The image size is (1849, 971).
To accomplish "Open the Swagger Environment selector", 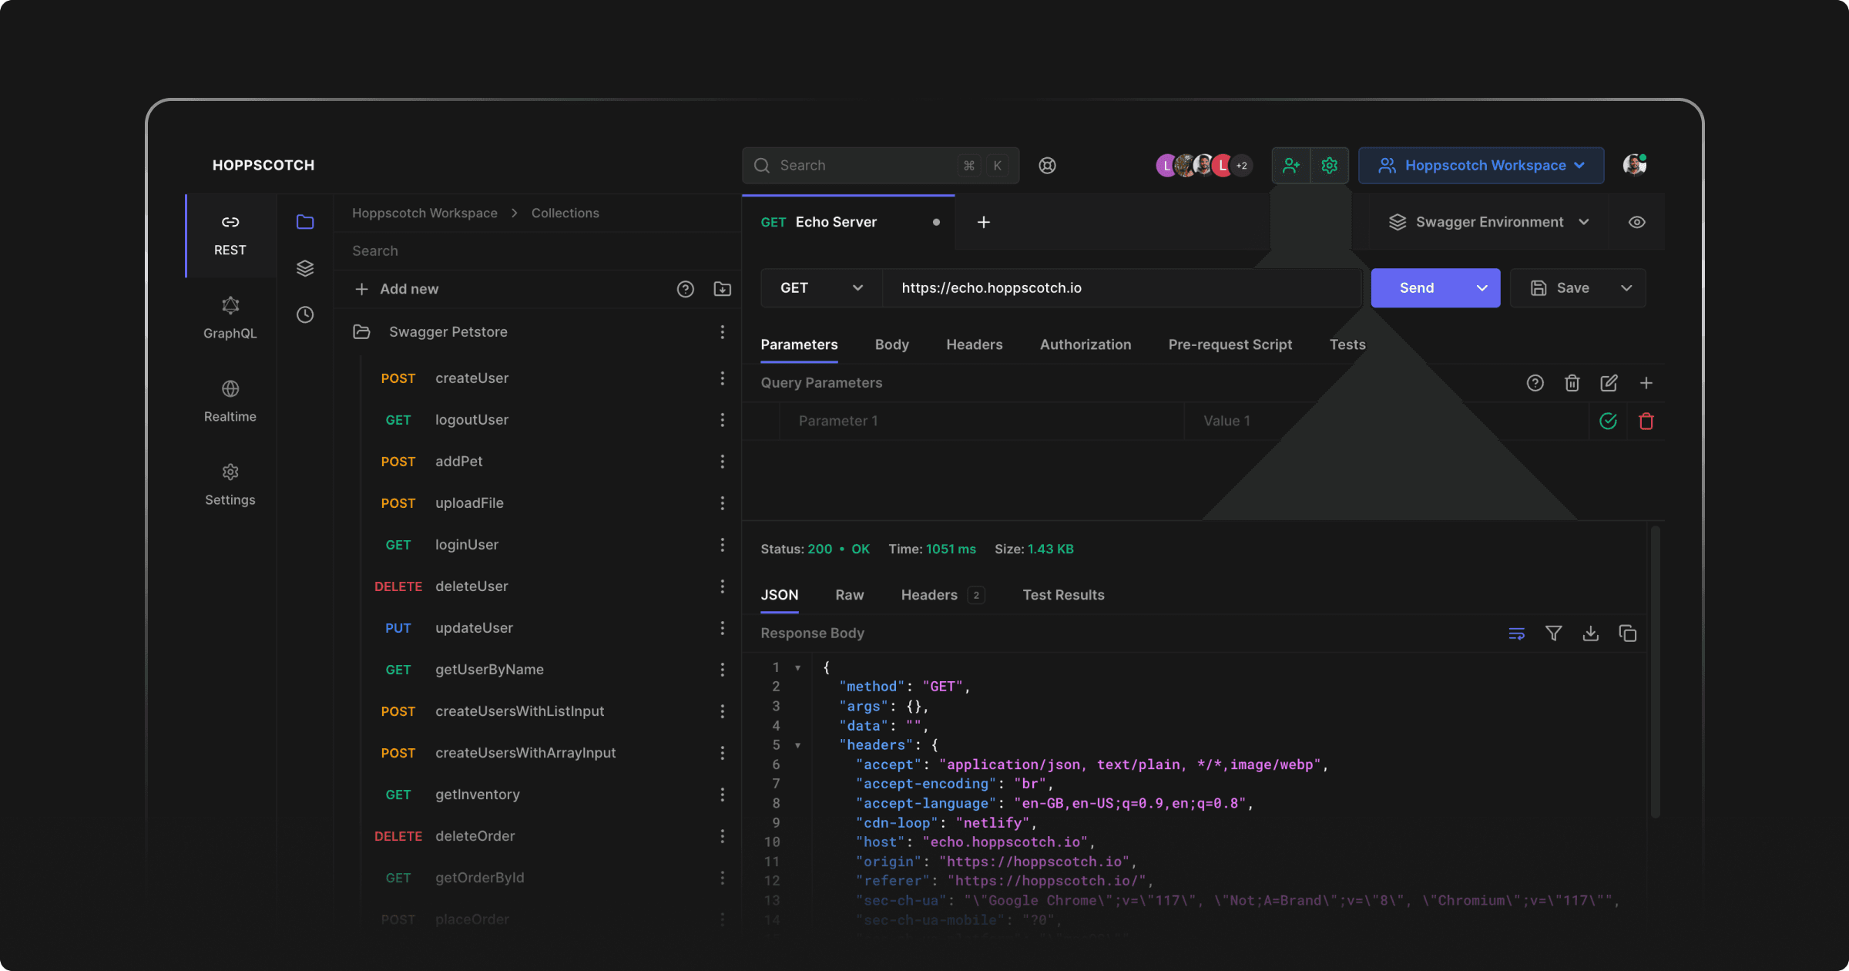I will pos(1488,222).
